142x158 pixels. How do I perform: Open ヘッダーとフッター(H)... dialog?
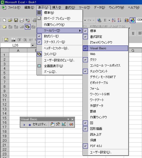tap(60, 48)
